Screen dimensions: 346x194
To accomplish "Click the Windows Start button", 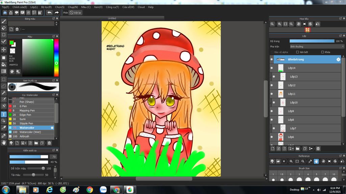I will point(5,190).
